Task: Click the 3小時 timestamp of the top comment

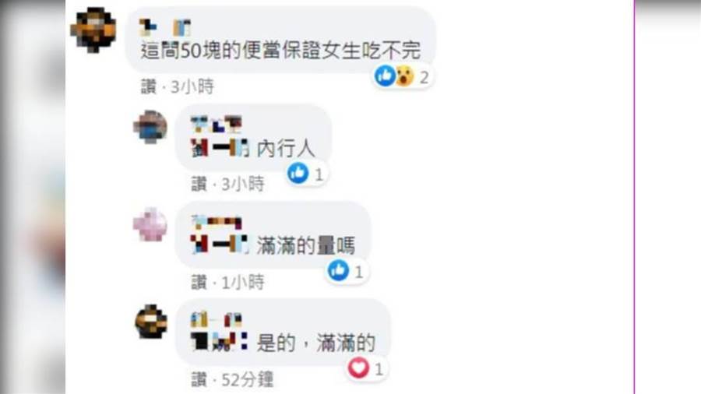Action: pos(192,86)
